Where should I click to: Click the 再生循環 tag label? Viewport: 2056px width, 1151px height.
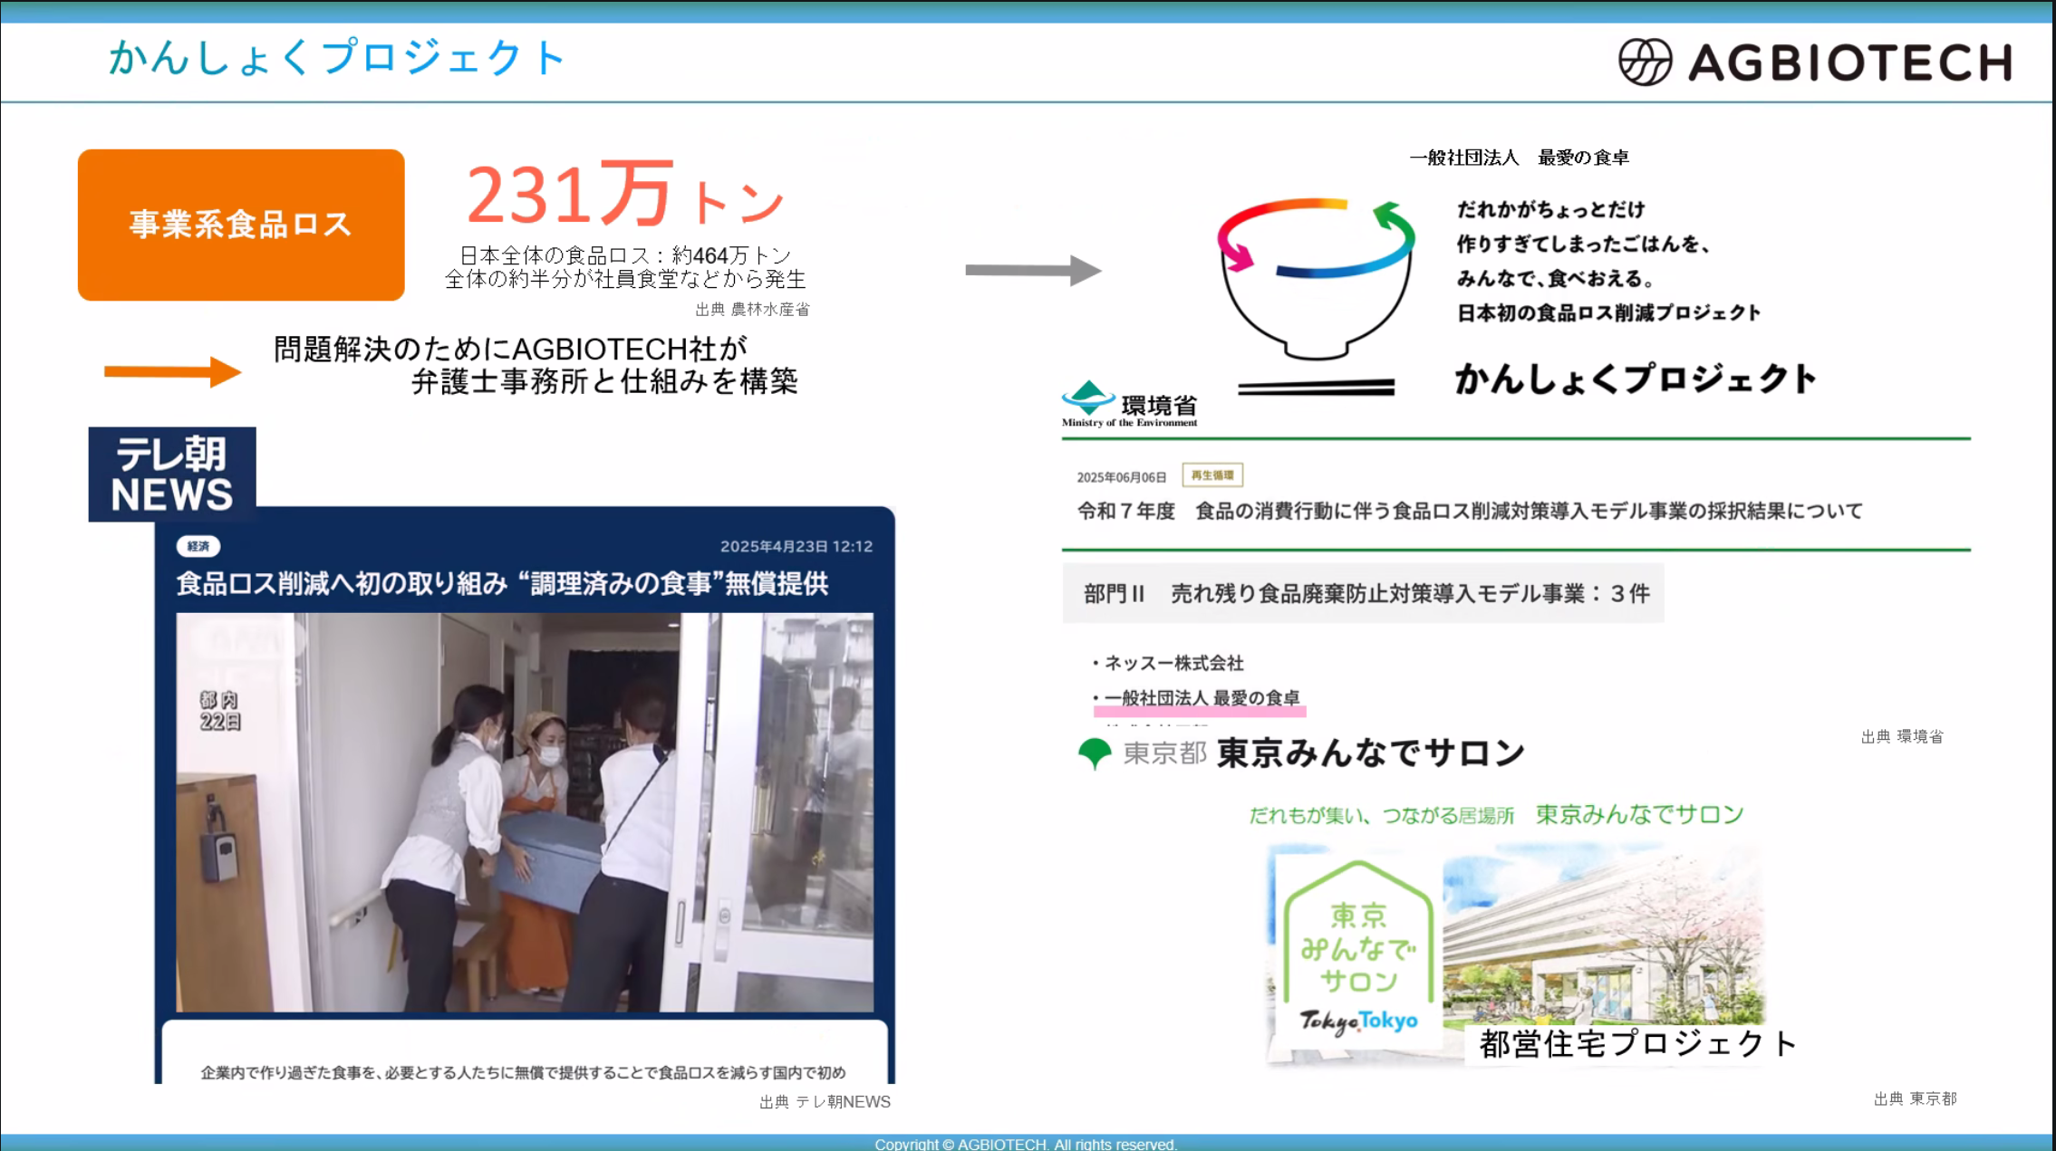(1211, 475)
